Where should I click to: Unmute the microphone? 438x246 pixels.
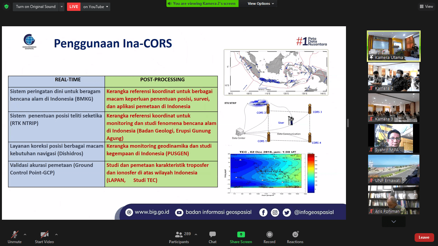pyautogui.click(x=15, y=237)
